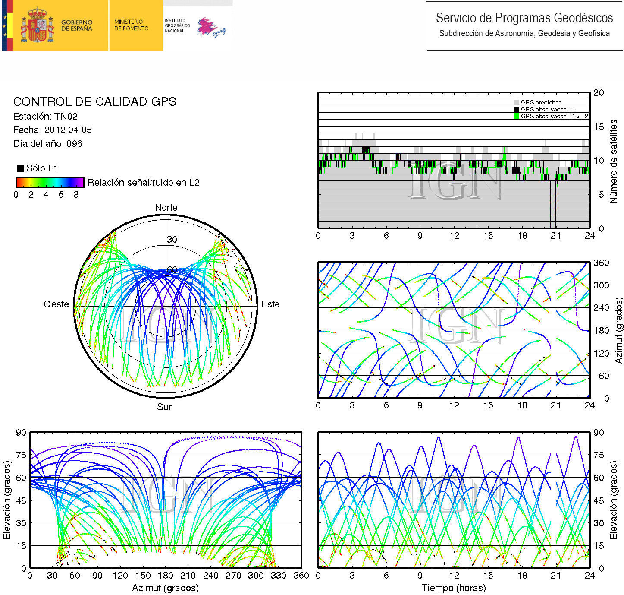Click the green GPS observados L1 y L2 marker

(x=517, y=116)
